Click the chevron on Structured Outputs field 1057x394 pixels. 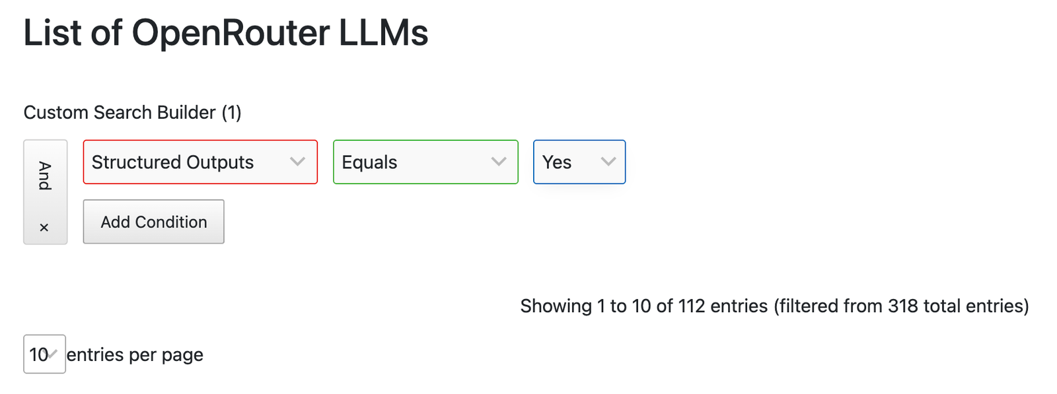click(x=297, y=162)
